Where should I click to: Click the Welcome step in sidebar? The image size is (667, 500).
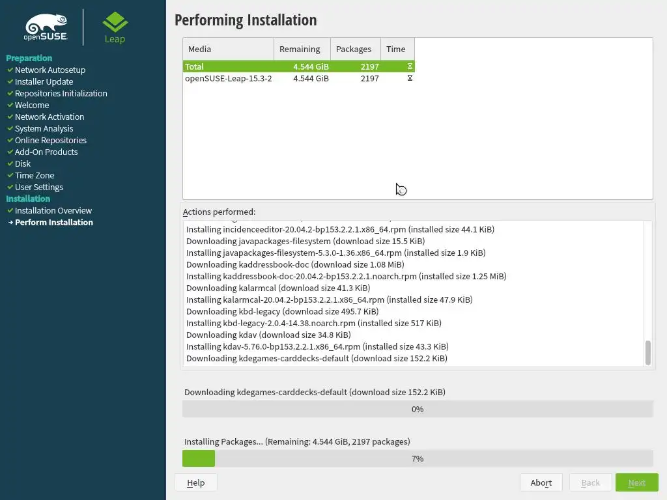tap(32, 105)
